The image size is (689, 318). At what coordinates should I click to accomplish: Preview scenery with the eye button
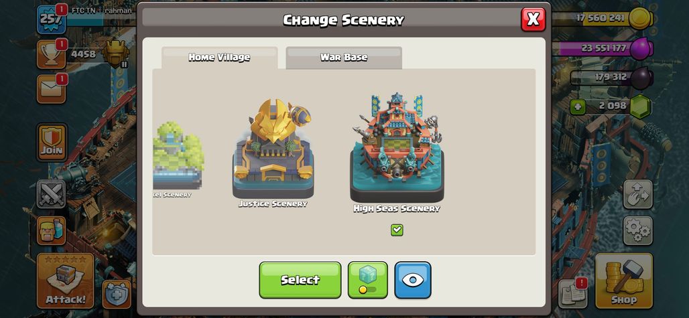[x=413, y=280]
